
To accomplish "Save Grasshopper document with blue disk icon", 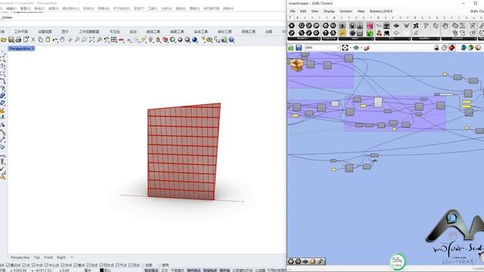I will [x=299, y=48].
